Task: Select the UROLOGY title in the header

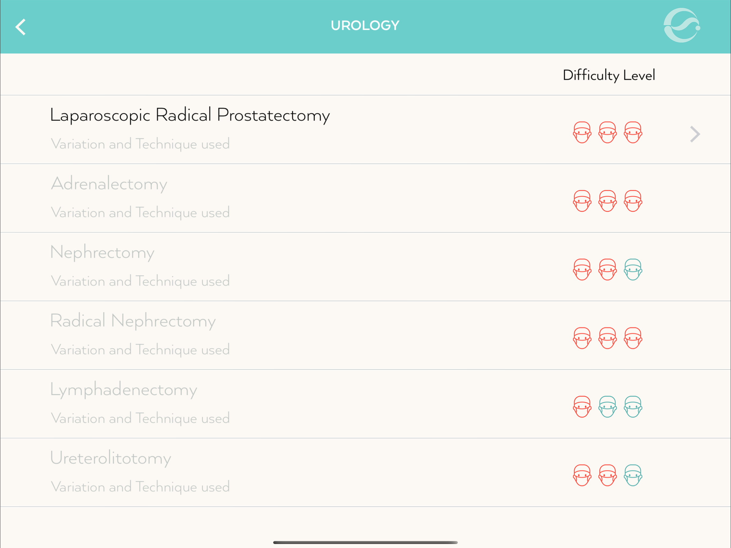Action: [x=365, y=25]
